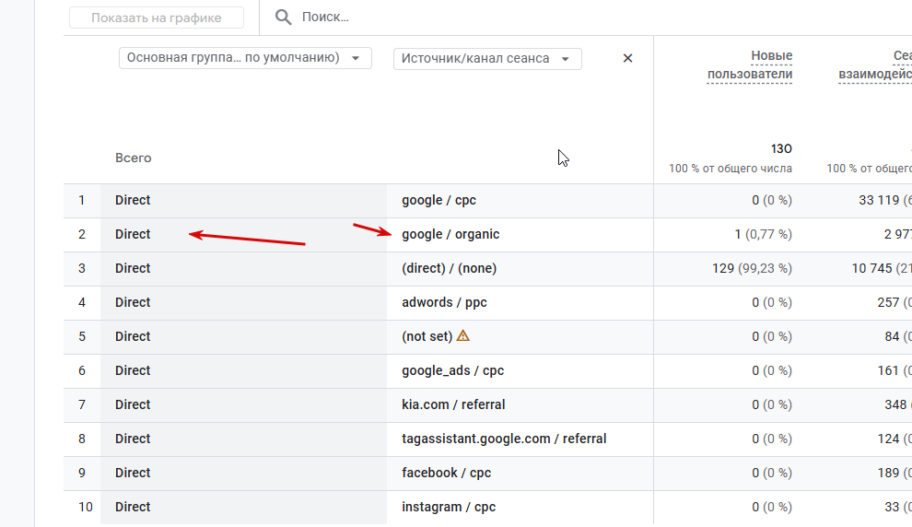Click the warning triangle beside (not set)
912x527 pixels.
click(x=462, y=336)
